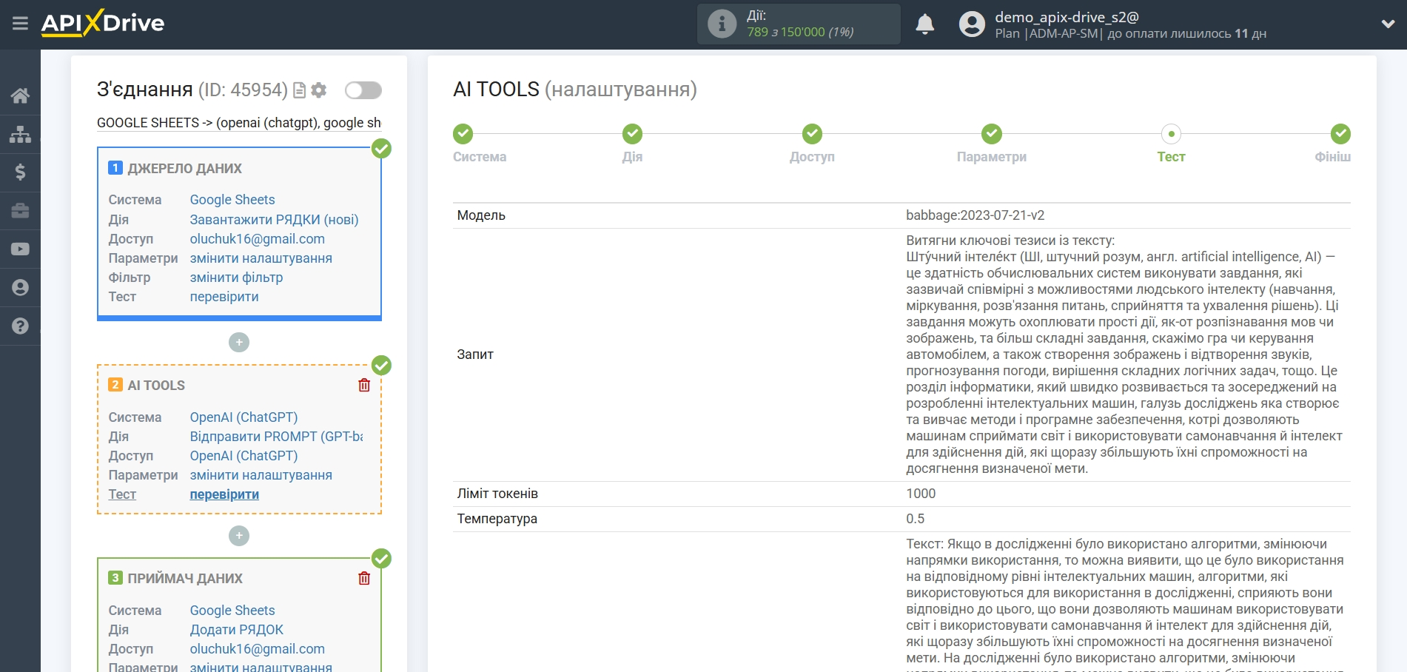Open Завантажити РЯДКИ (нові) action link

pos(274,220)
